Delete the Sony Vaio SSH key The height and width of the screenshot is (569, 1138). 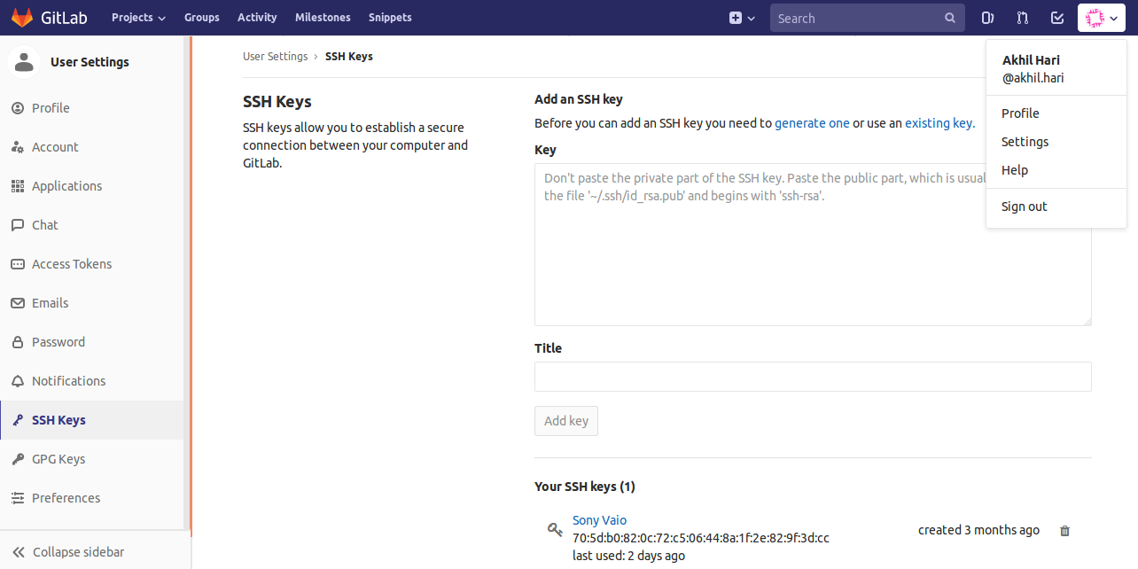pos(1064,531)
